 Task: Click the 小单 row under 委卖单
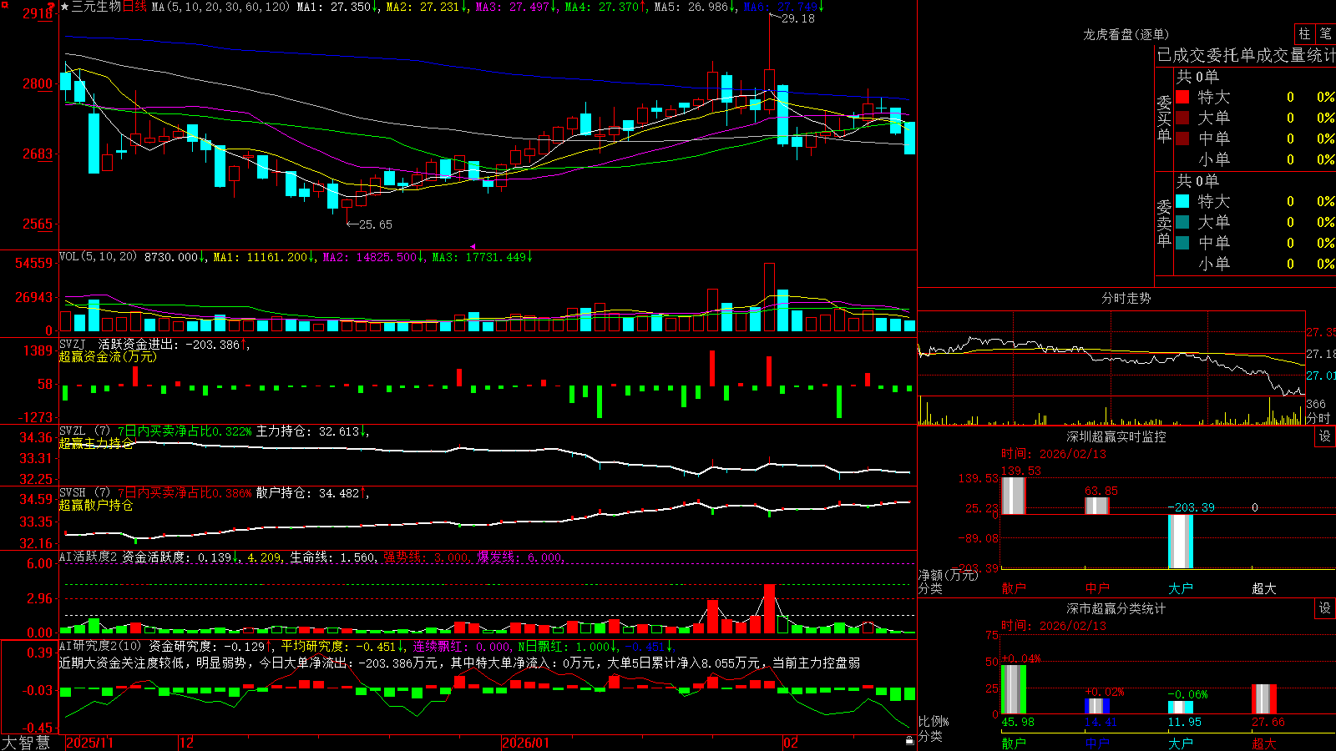point(1255,264)
